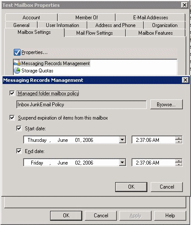Close the Messaging Records Management dialog

point(185,80)
